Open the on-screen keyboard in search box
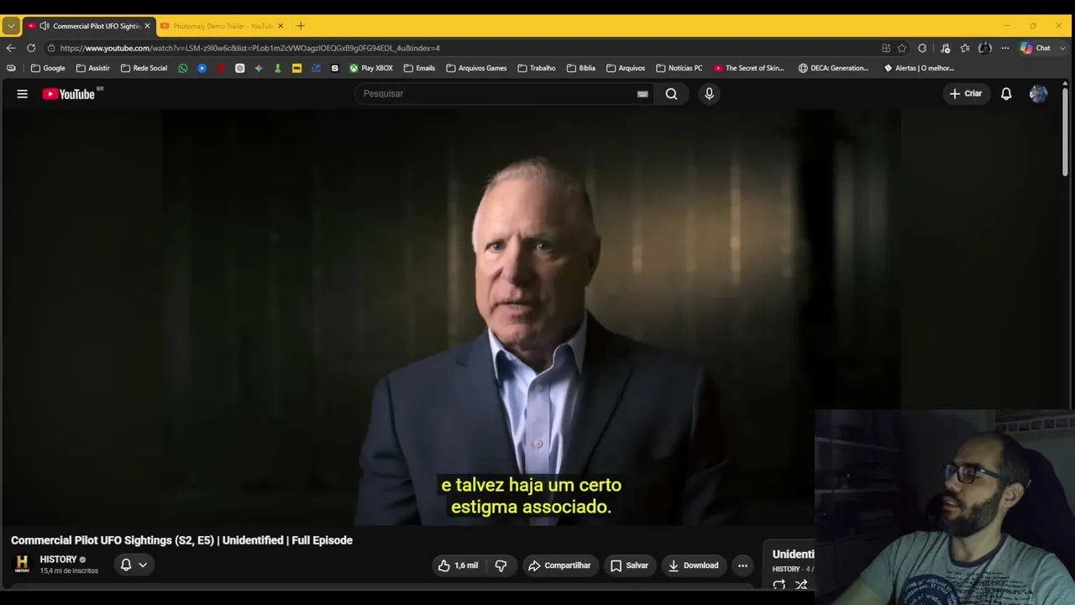1075x605 pixels. pyautogui.click(x=642, y=94)
